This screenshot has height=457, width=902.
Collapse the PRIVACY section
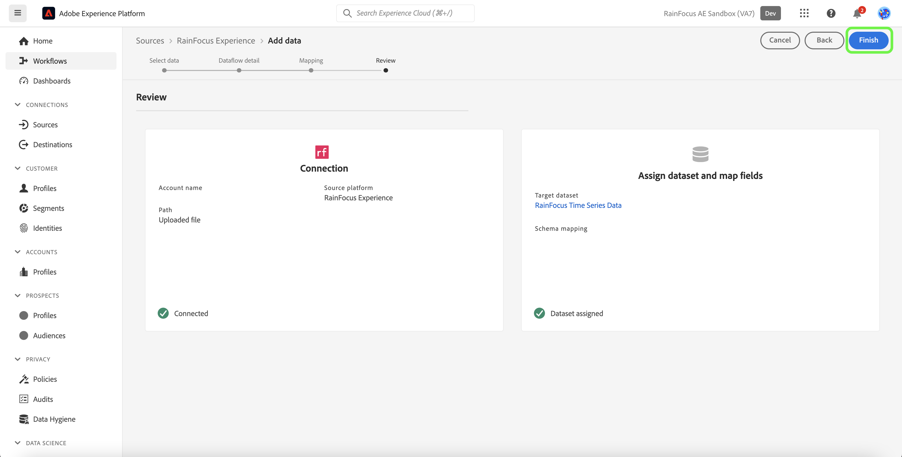tap(18, 359)
